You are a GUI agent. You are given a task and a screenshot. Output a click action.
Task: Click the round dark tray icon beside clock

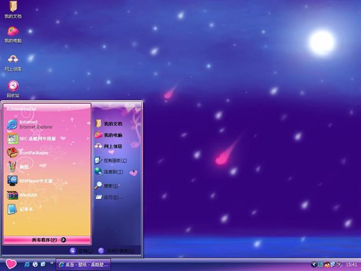click(x=339, y=264)
